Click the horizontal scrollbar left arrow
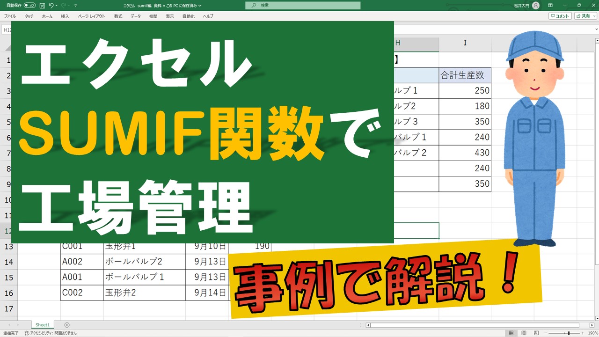 (x=368, y=325)
